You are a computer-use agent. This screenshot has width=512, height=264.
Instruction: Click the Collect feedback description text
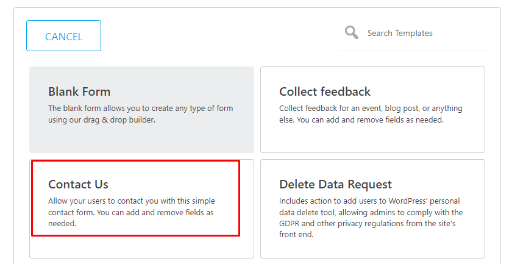point(371,114)
